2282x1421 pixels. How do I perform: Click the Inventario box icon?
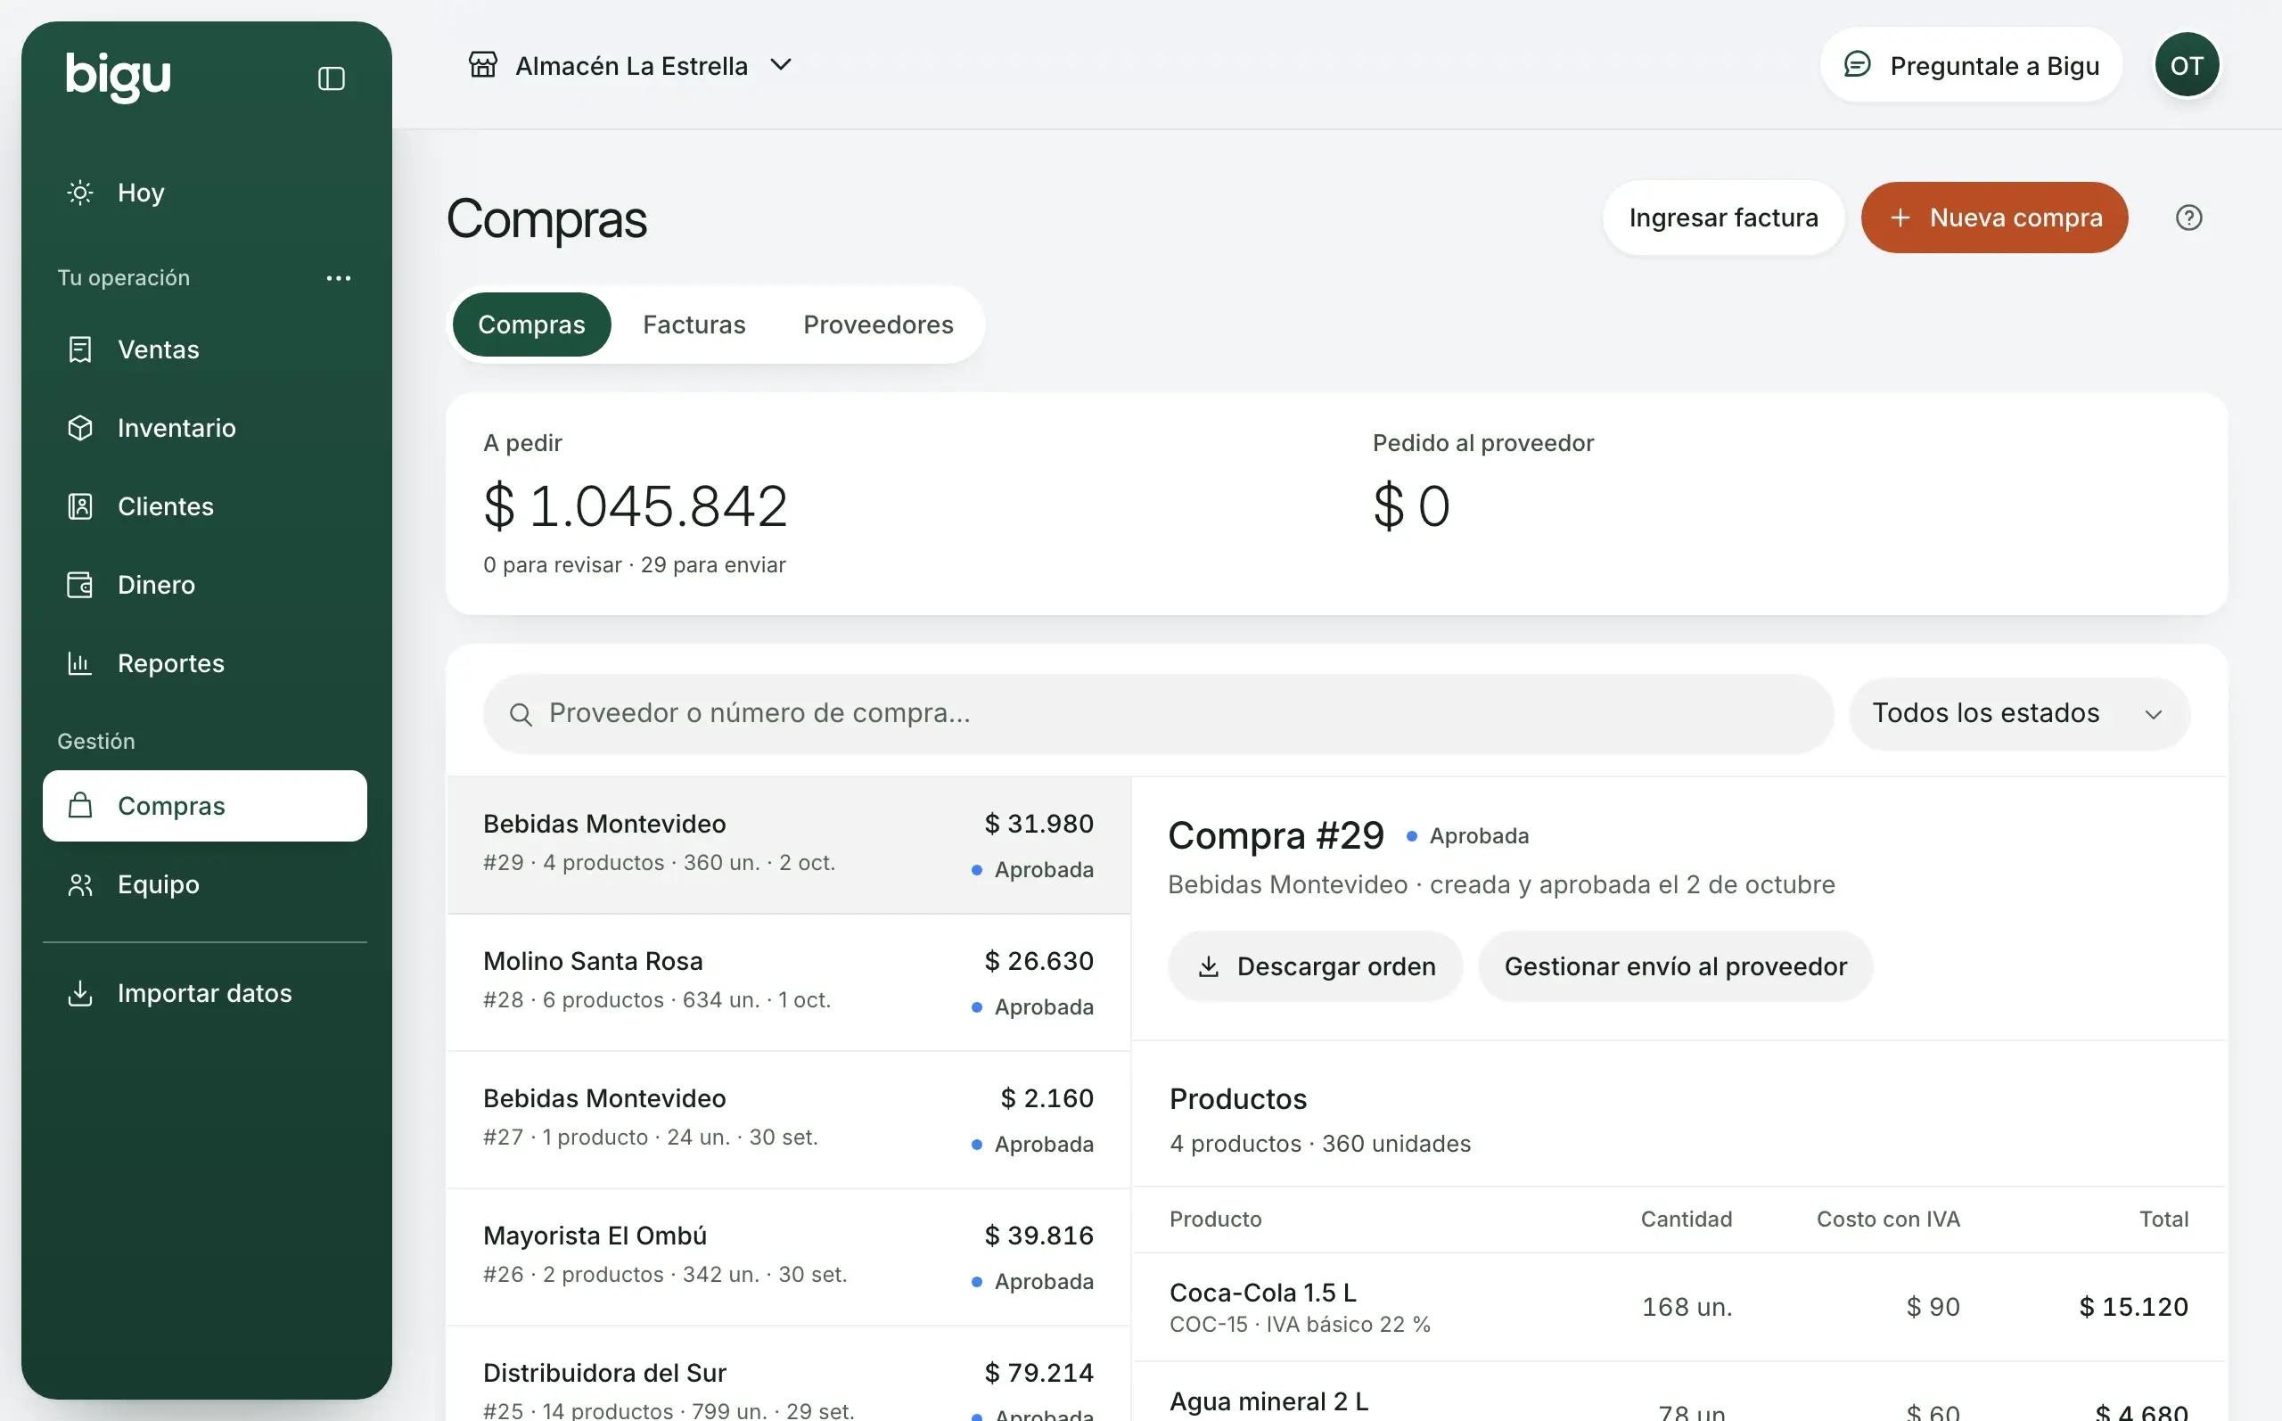[x=80, y=428]
